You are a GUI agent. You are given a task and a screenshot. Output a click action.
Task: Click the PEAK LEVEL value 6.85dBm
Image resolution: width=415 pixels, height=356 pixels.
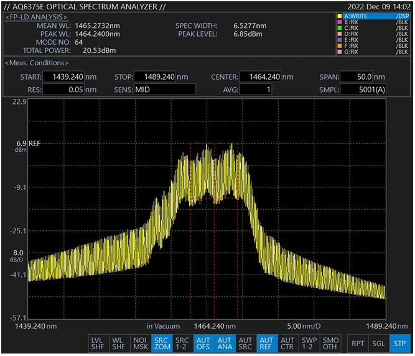pos(248,34)
